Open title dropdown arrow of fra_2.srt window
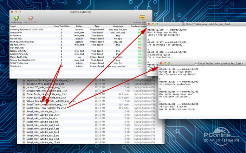This screenshot has height=153, width=246. click(243, 64)
